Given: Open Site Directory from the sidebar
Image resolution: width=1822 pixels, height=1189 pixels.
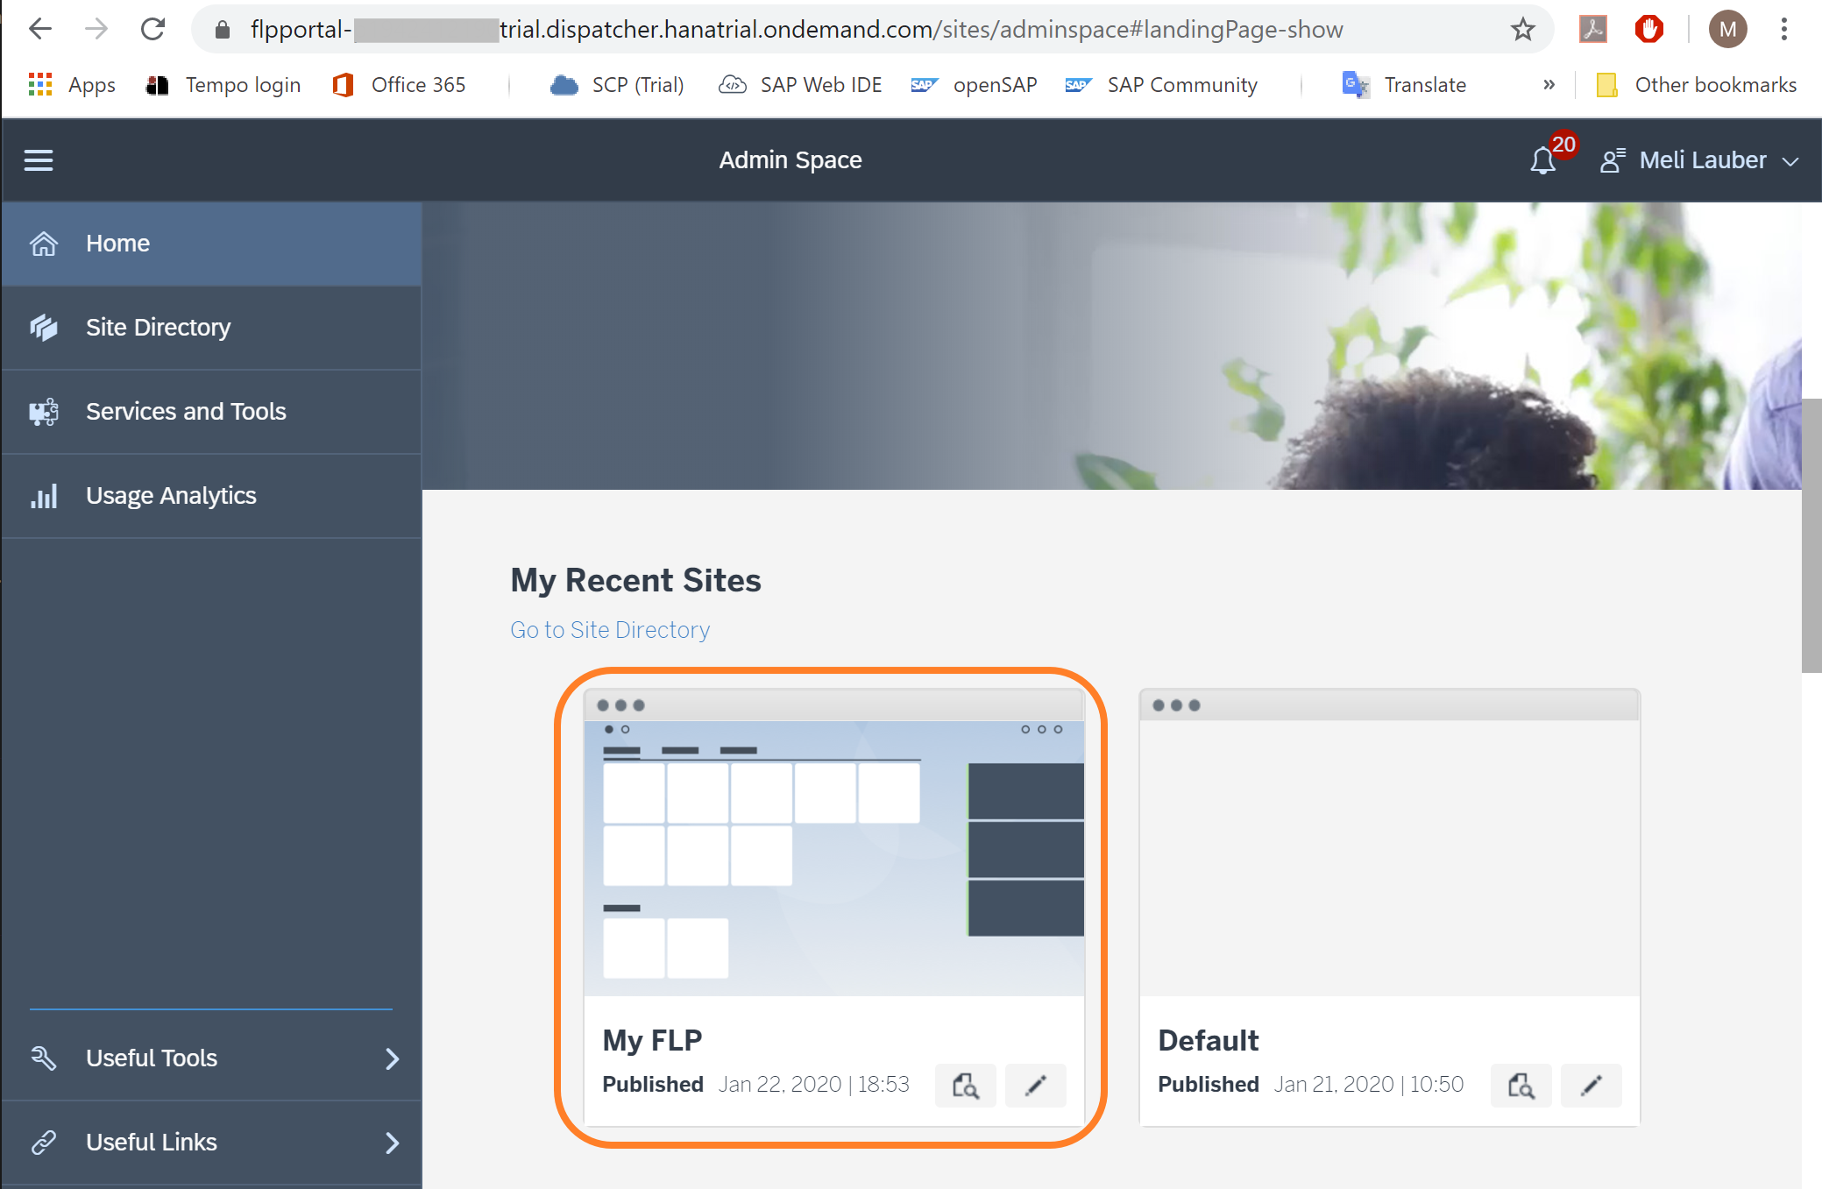Looking at the screenshot, I should click(x=158, y=328).
